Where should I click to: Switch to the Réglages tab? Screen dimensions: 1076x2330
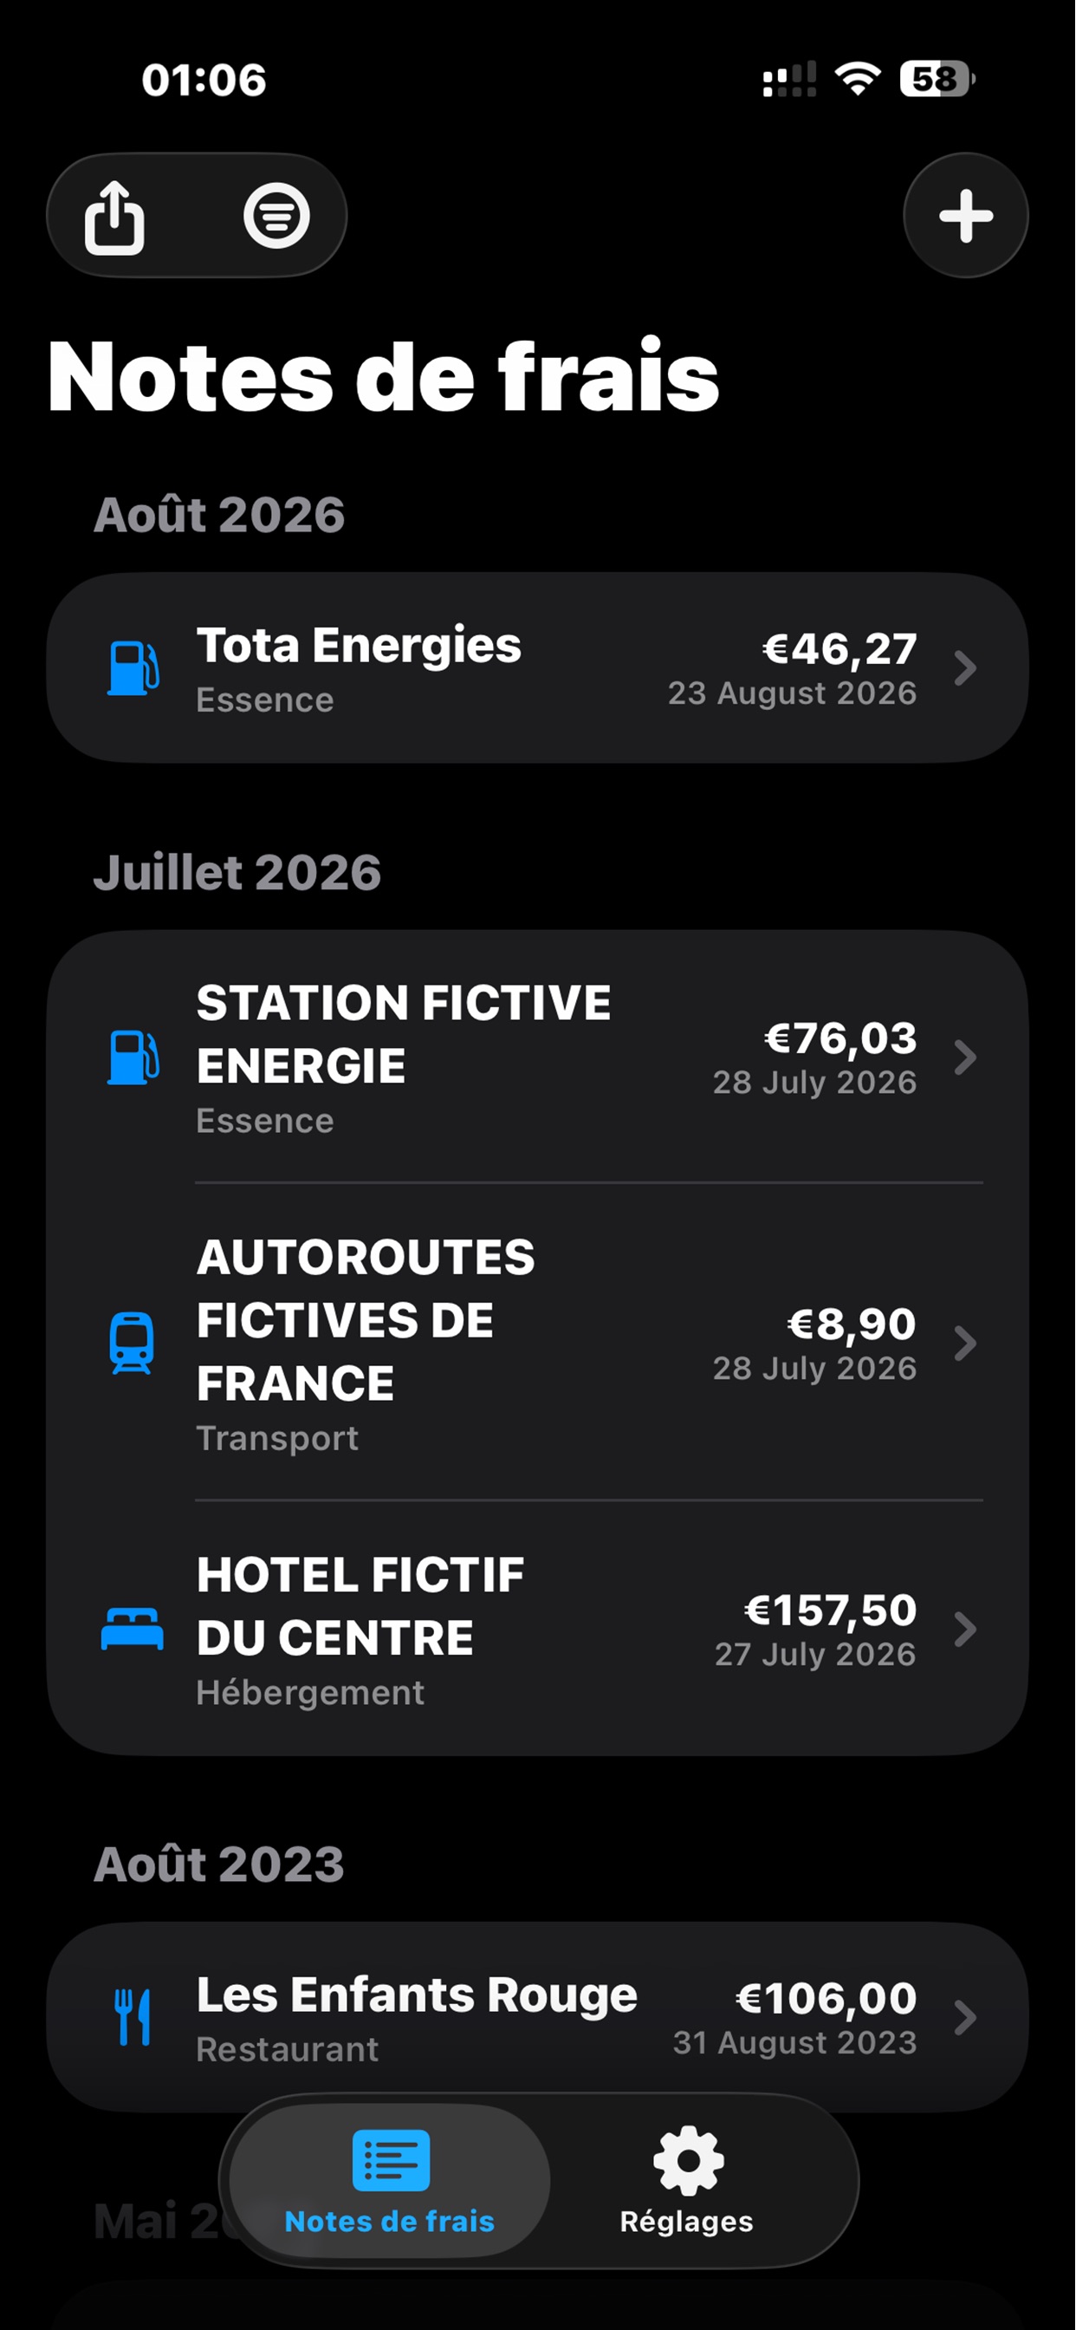point(687,2181)
